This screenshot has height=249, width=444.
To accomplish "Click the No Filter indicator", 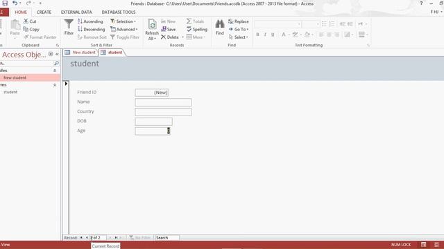I will pyautogui.click(x=140, y=238).
